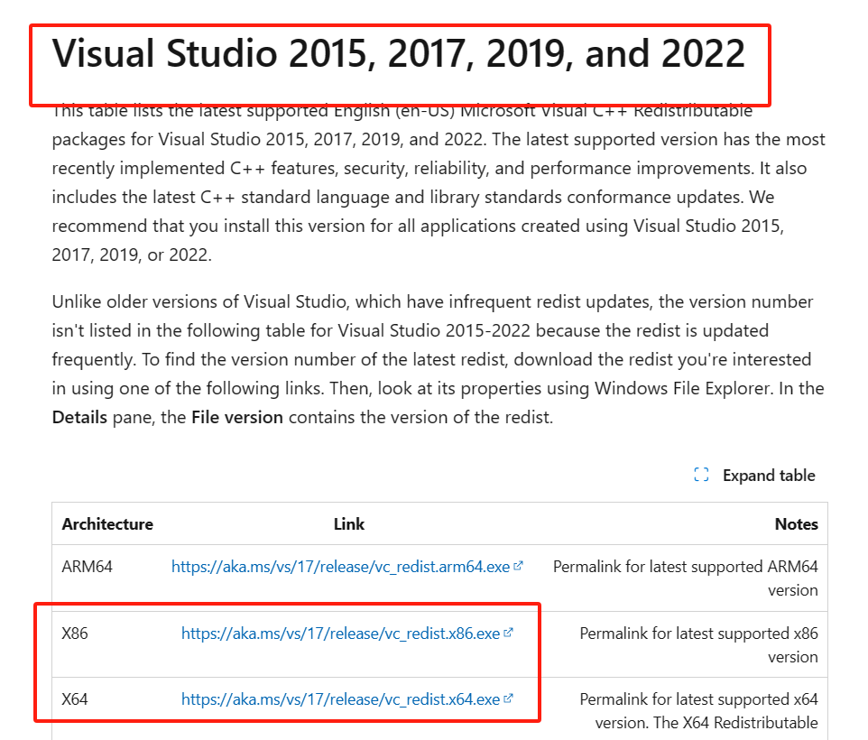Click the bold File version text
The width and height of the screenshot is (868, 740).
pyautogui.click(x=236, y=418)
